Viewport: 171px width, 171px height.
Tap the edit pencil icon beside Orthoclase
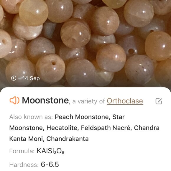coord(159,101)
